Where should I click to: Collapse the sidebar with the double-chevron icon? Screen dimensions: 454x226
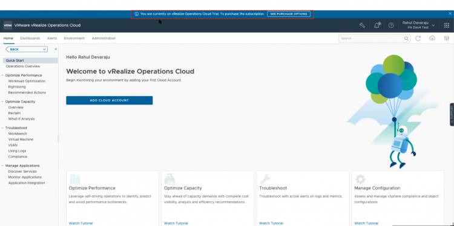click(56, 49)
